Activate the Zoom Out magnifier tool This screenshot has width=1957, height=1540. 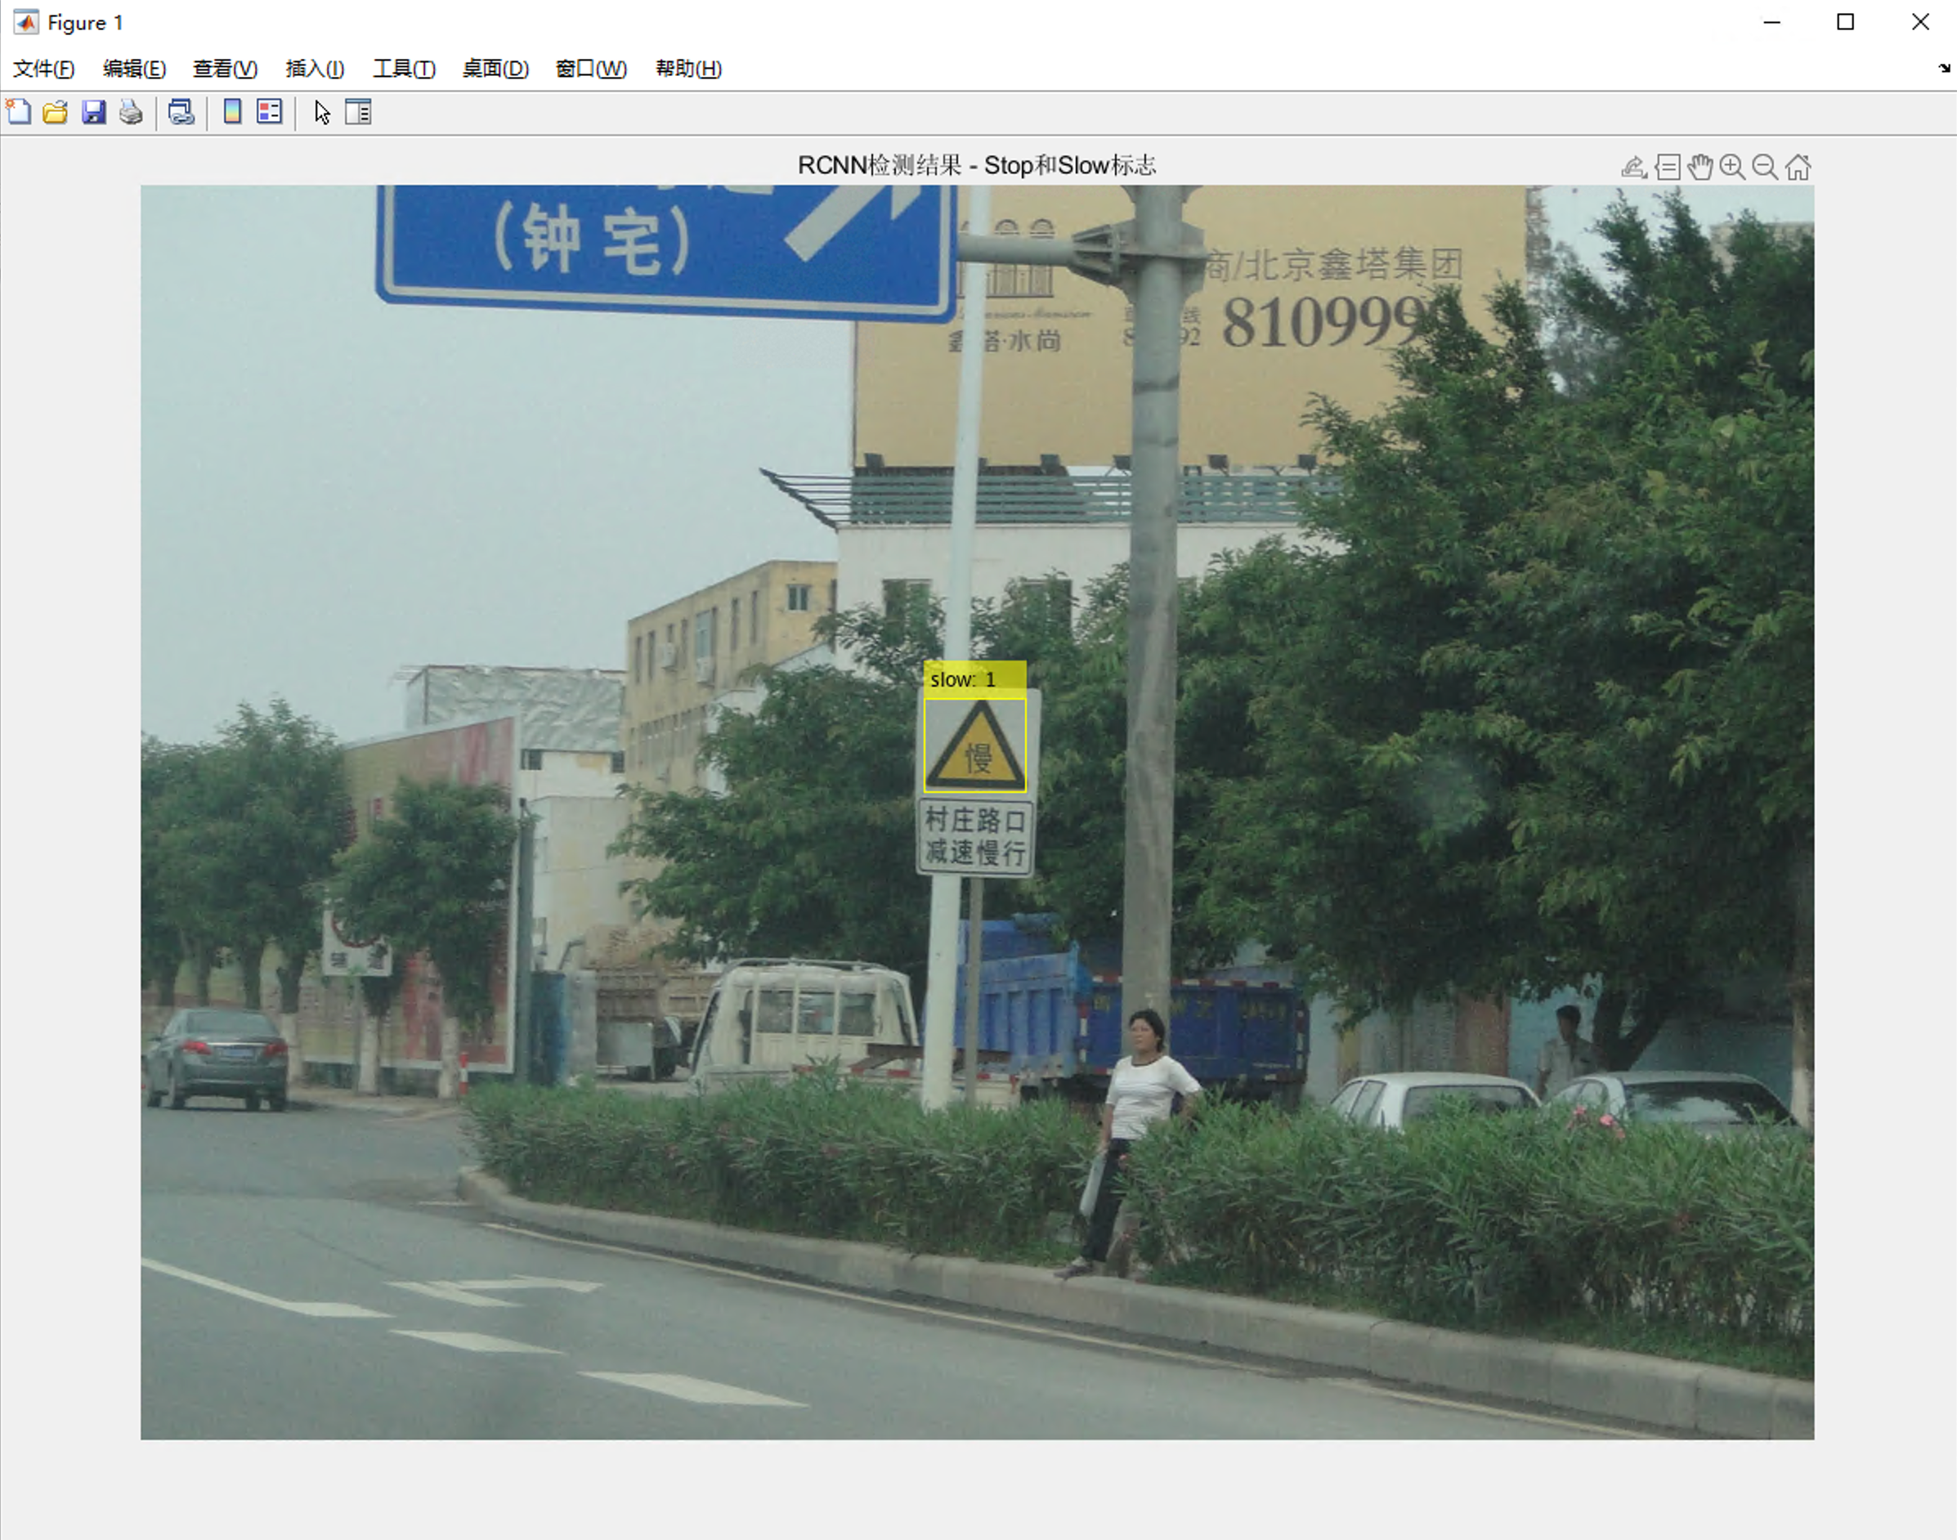(1765, 167)
